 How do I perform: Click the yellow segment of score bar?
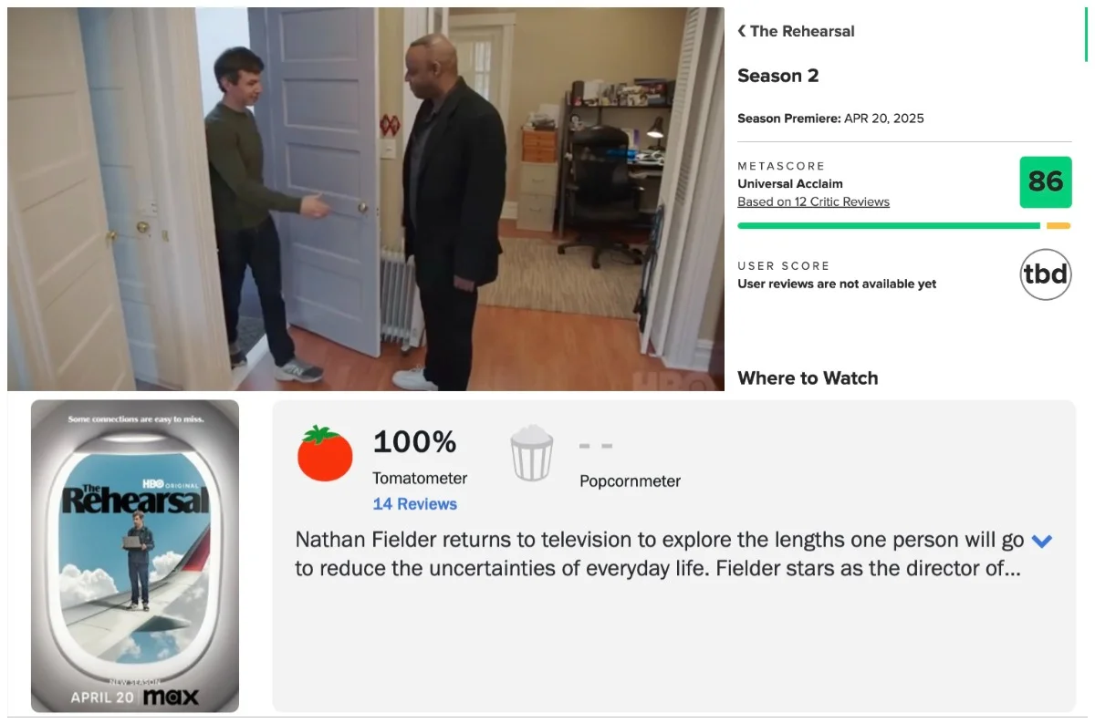click(x=1058, y=225)
